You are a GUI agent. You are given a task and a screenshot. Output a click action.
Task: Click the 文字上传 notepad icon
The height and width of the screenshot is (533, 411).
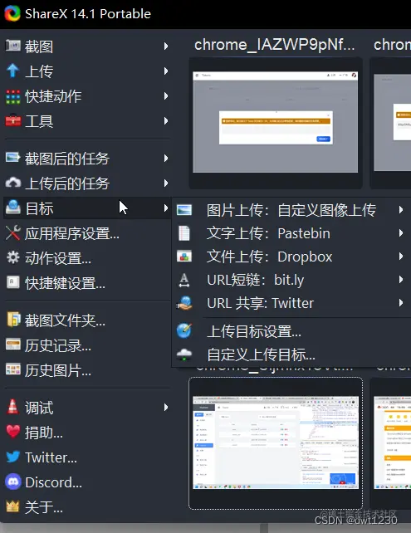[x=184, y=233]
